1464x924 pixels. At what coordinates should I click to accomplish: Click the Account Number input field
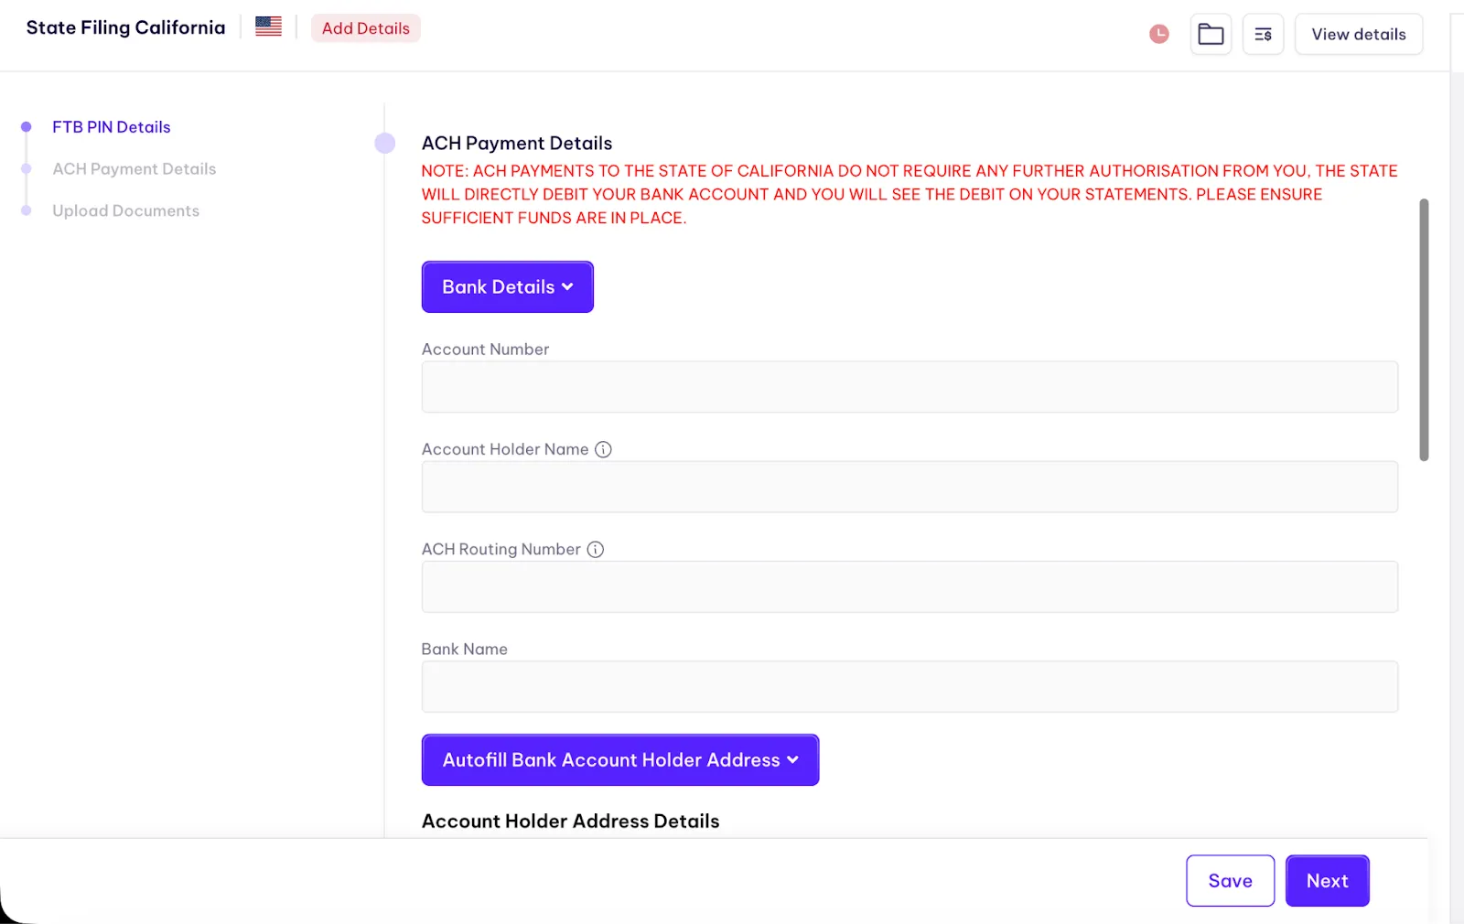[910, 387]
